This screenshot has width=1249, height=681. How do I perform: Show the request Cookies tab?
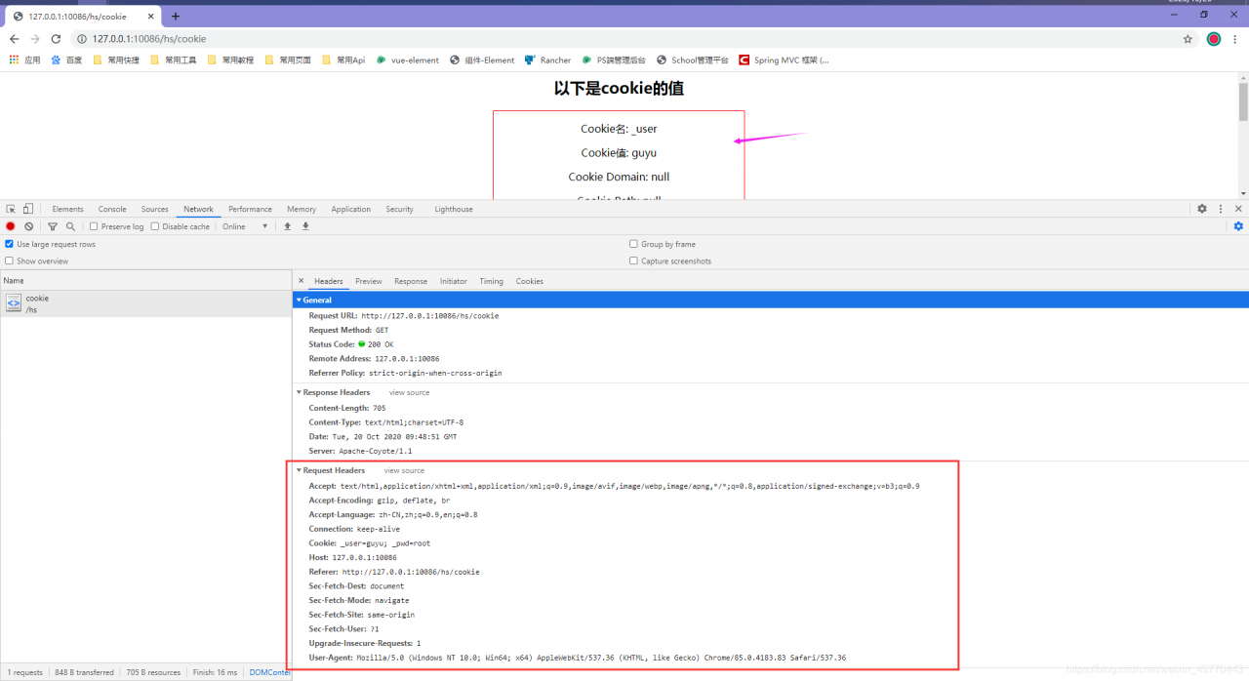530,281
